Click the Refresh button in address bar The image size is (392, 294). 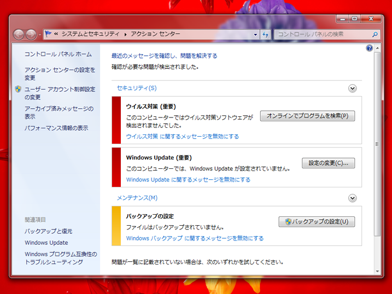tap(265, 34)
